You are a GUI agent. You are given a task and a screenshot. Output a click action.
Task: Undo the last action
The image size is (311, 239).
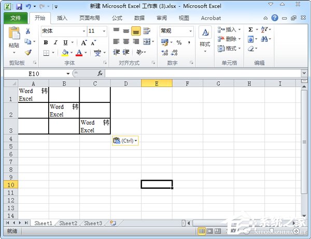pos(28,7)
